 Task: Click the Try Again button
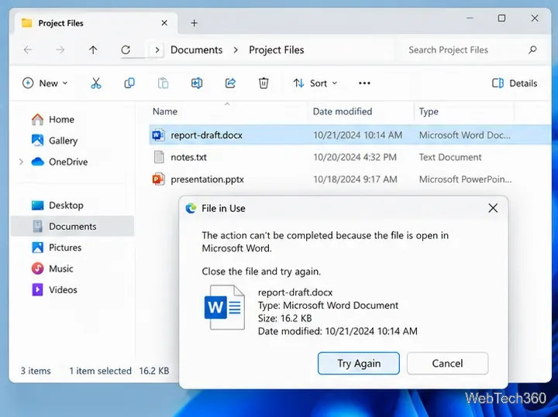[359, 363]
